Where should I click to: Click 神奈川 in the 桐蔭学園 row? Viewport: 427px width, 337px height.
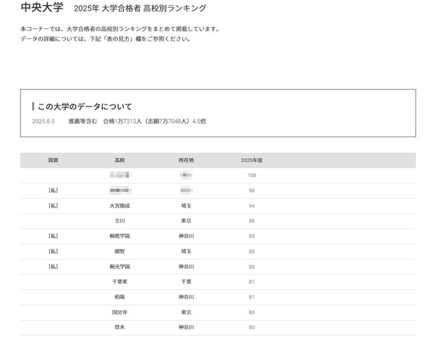186,236
